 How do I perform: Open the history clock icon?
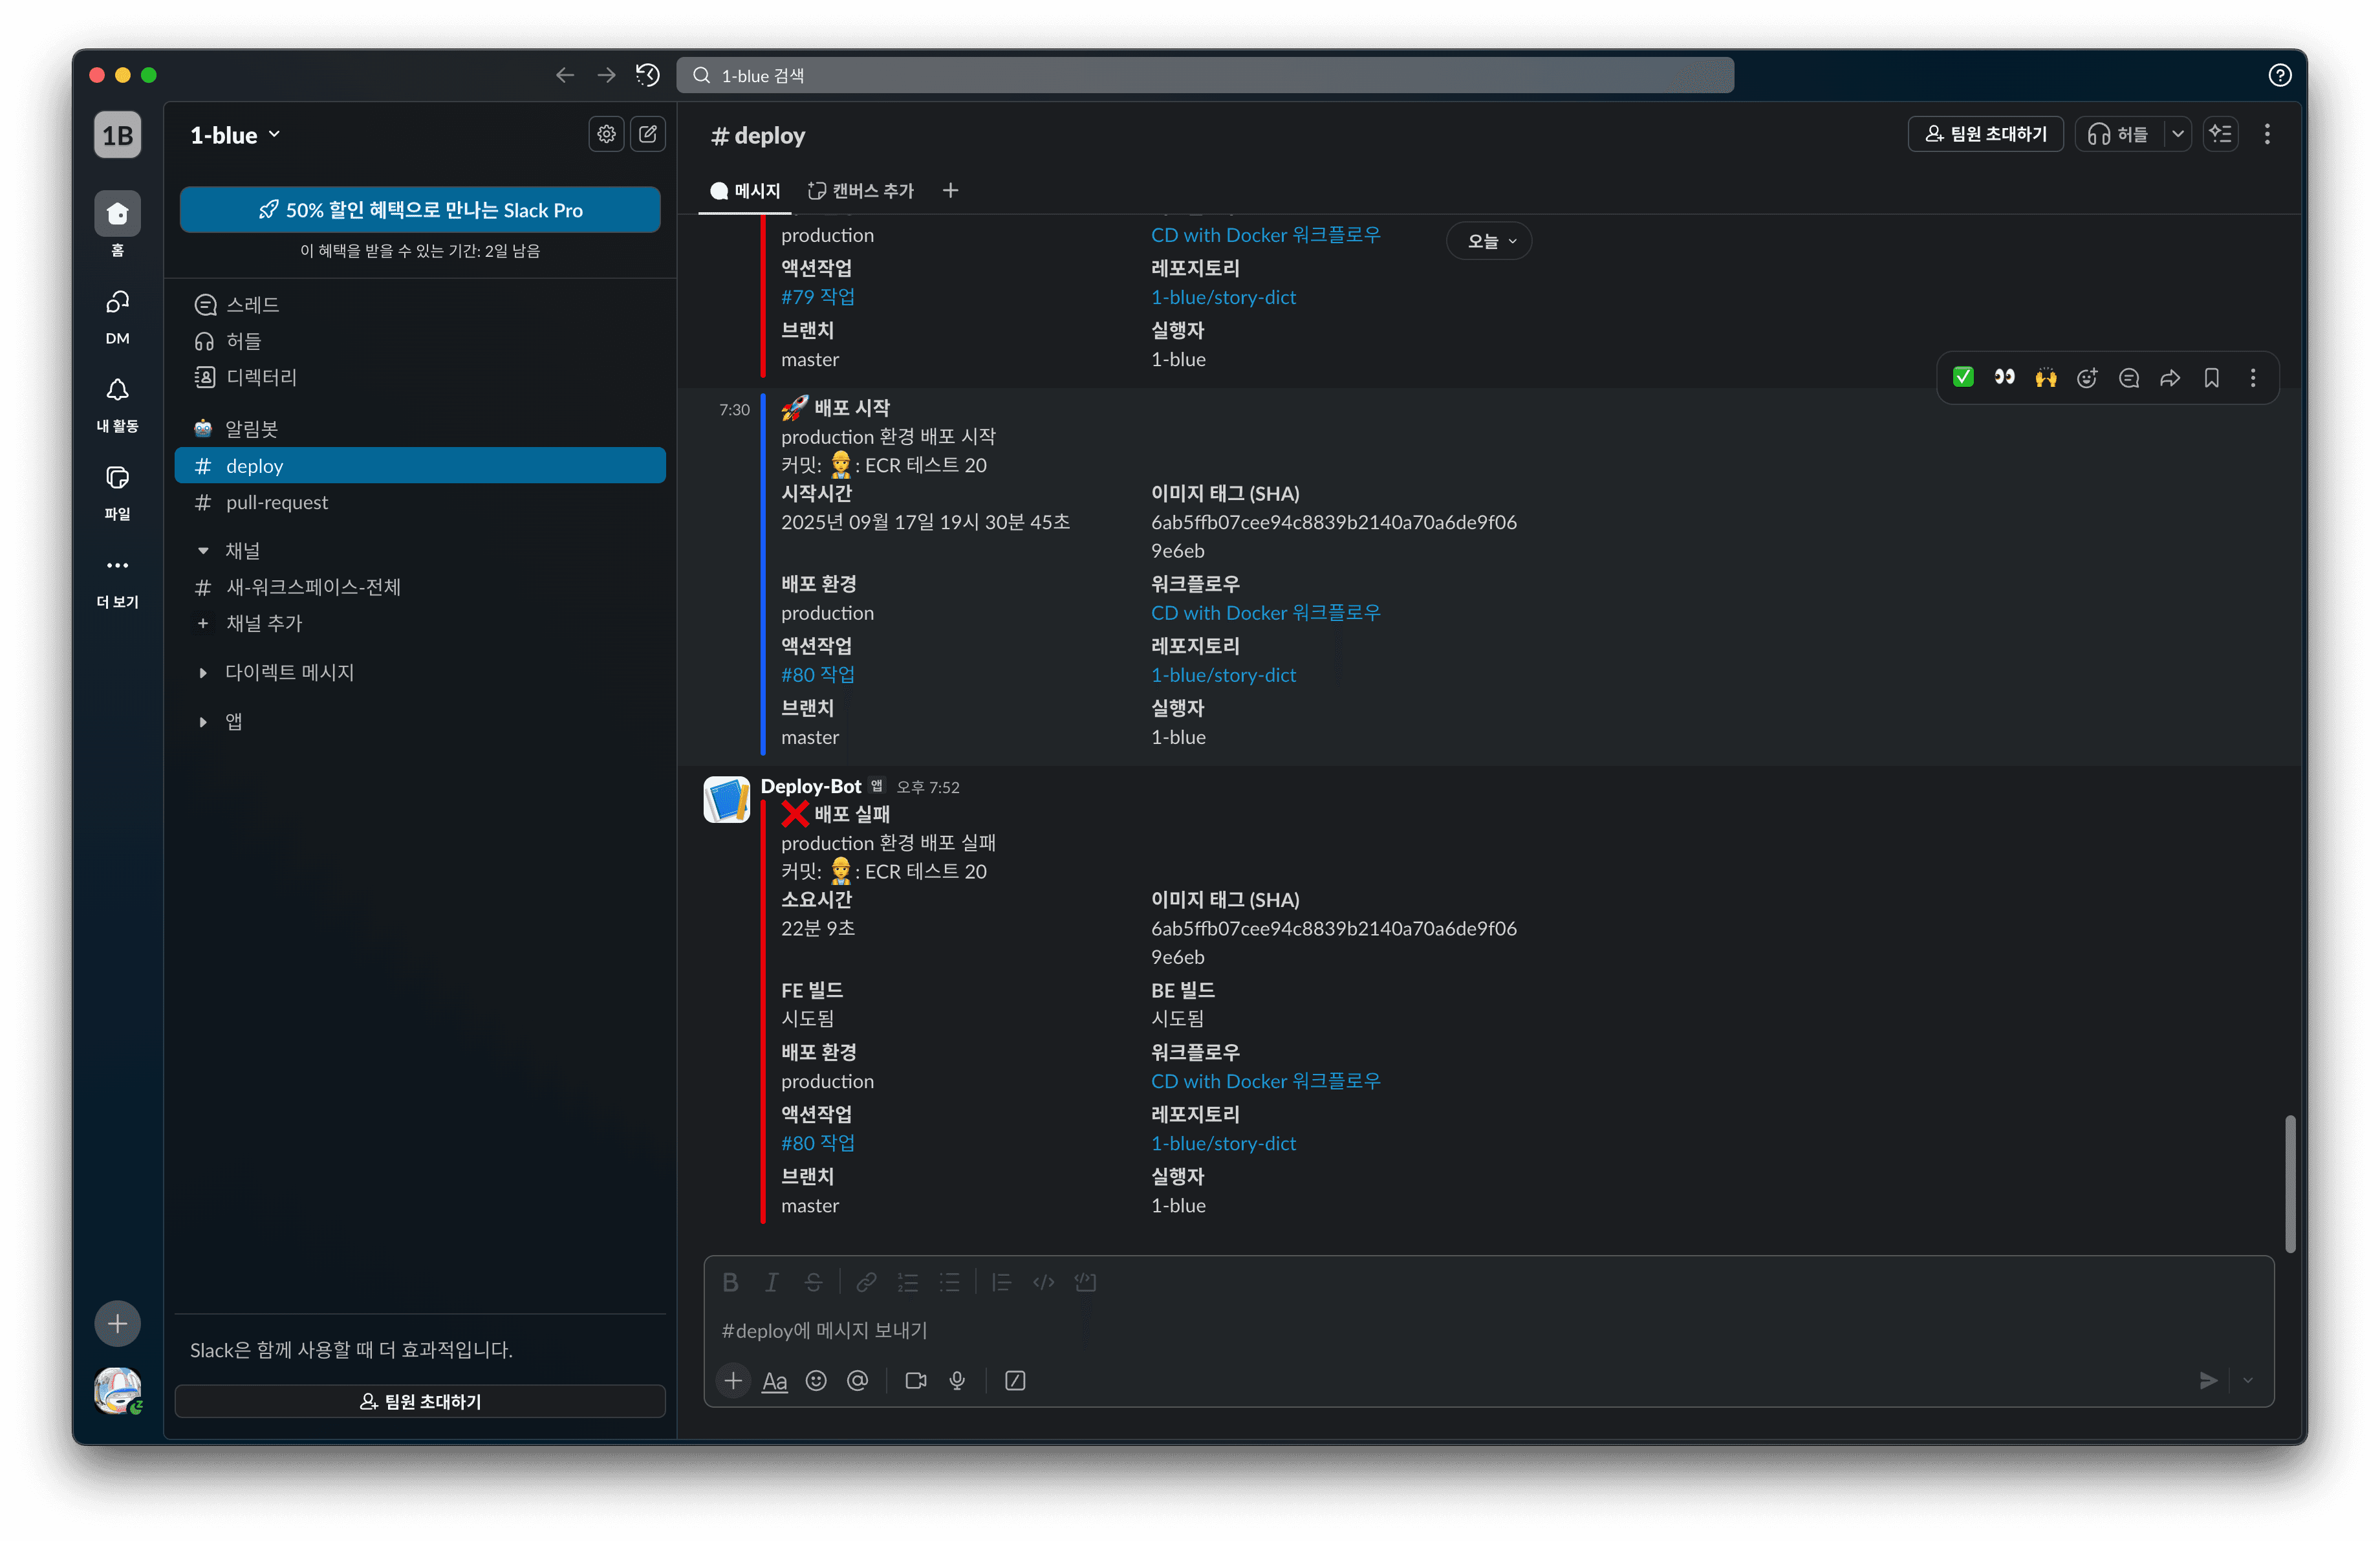pos(648,75)
